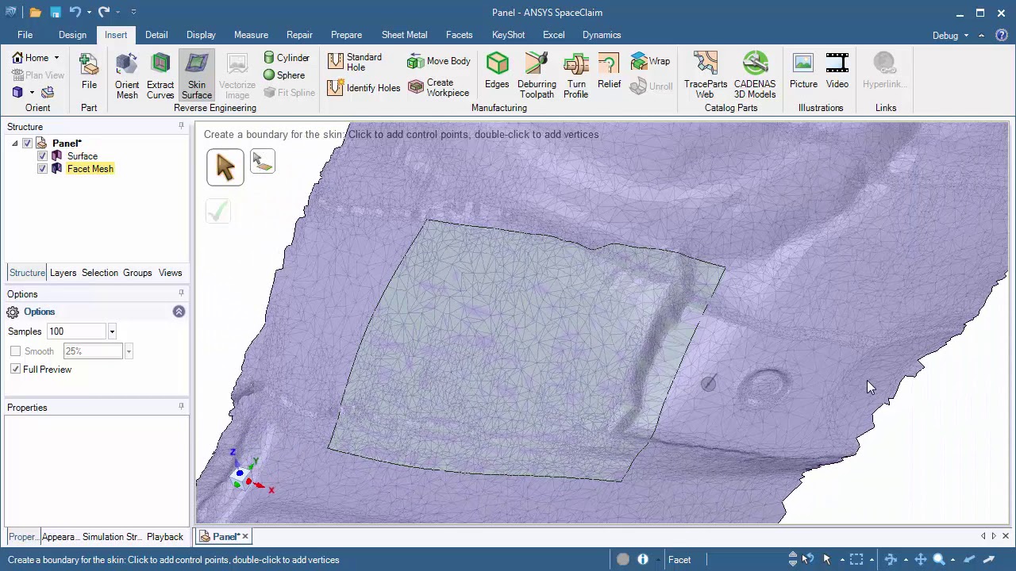Click the Home view button
Screen dimensions: 1016x571
click(30, 58)
